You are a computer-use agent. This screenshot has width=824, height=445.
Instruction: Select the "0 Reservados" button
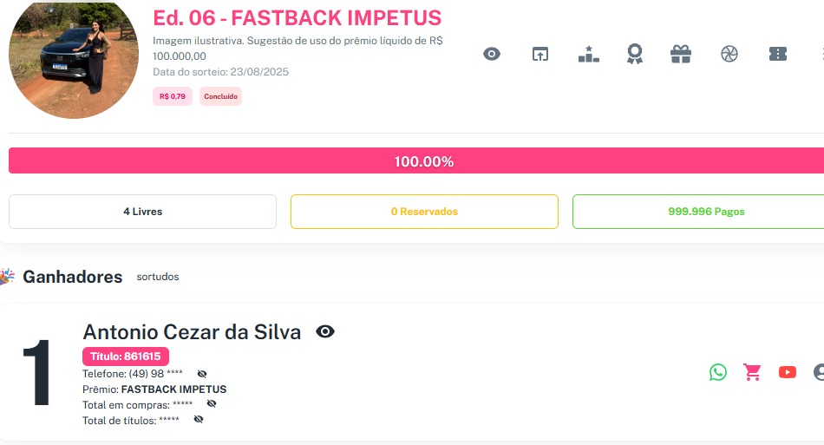424,212
